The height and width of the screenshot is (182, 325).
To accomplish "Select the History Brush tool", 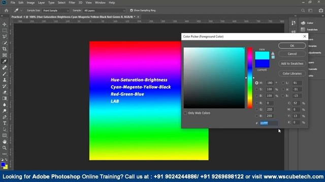I will (x=5, y=86).
